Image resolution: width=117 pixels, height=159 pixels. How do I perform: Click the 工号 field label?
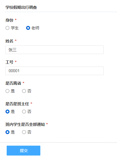(x=9, y=62)
